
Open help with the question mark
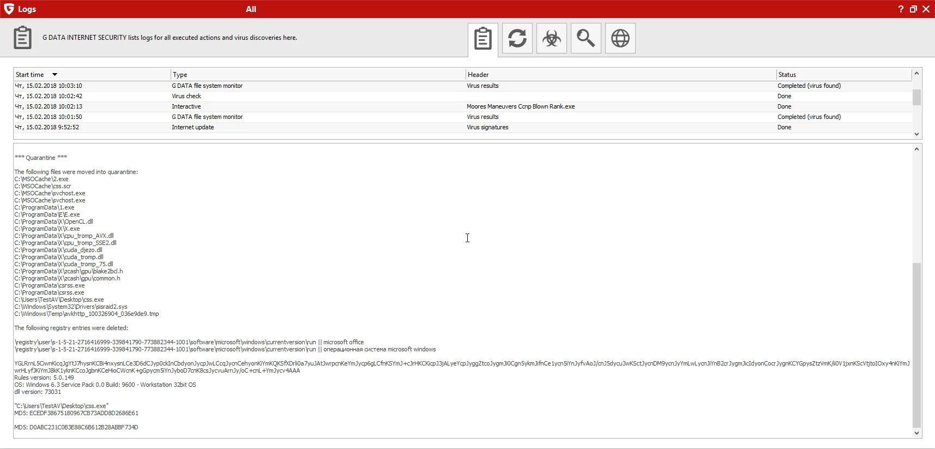[901, 9]
